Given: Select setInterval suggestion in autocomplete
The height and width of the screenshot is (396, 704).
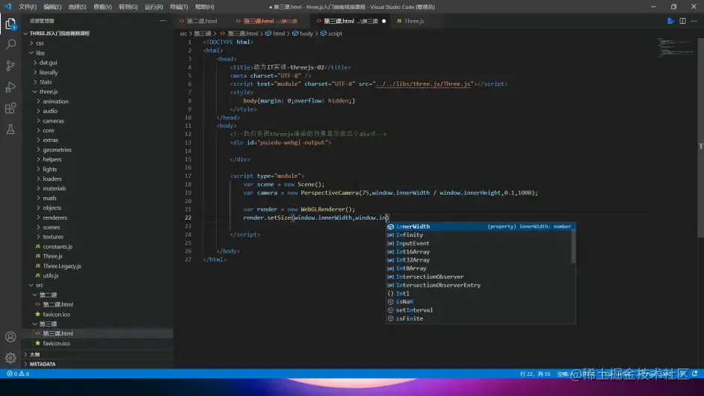Looking at the screenshot, I should (x=478, y=310).
